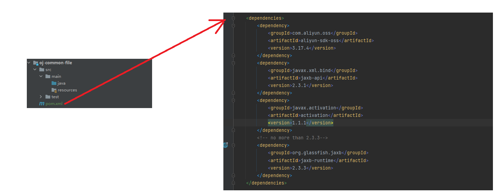Click the version tag value 2.3.3
The width and height of the screenshot is (497, 192).
(299, 168)
